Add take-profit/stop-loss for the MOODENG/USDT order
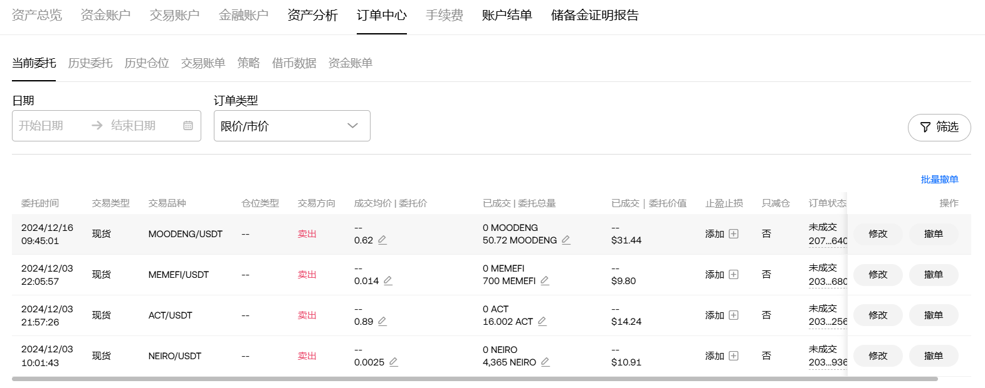985x388 pixels. 722,234
